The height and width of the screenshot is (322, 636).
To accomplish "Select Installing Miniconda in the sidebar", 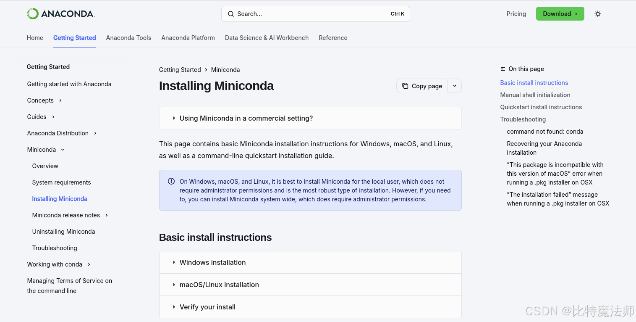I will pos(60,199).
